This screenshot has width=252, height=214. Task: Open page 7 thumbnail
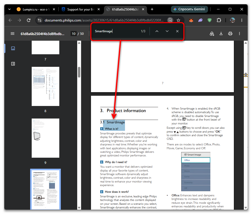point(45,48)
